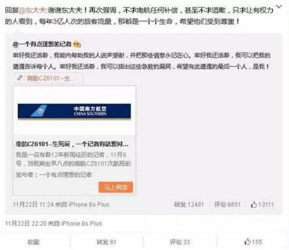Open the @东大夫 user mention
Image resolution: width=289 pixels, height=250 pixels.
(32, 10)
